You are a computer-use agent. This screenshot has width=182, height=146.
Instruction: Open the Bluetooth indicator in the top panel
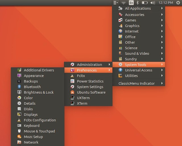(137, 3)
